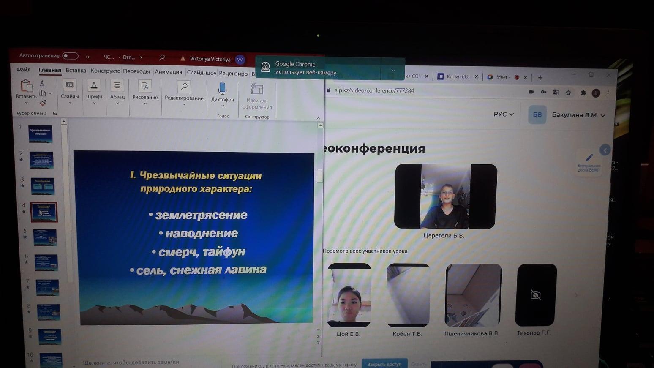The image size is (654, 368).
Task: Open the Бакулина В.М. account dropdown
Action: click(x=578, y=115)
